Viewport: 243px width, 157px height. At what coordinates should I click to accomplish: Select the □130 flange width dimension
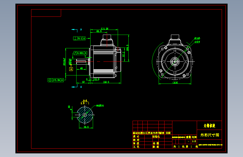[x=175, y=83]
